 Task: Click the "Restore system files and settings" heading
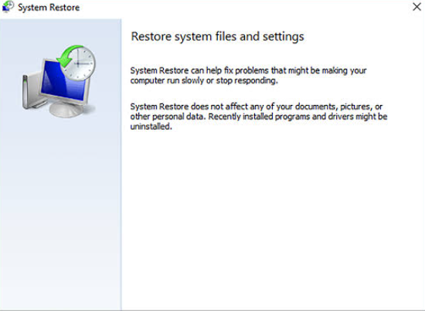[x=217, y=36]
